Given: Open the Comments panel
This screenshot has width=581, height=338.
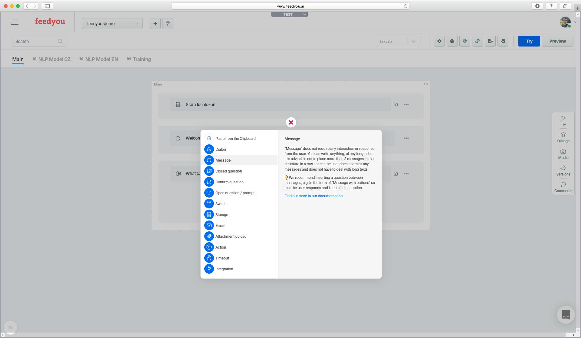Looking at the screenshot, I should (x=563, y=187).
